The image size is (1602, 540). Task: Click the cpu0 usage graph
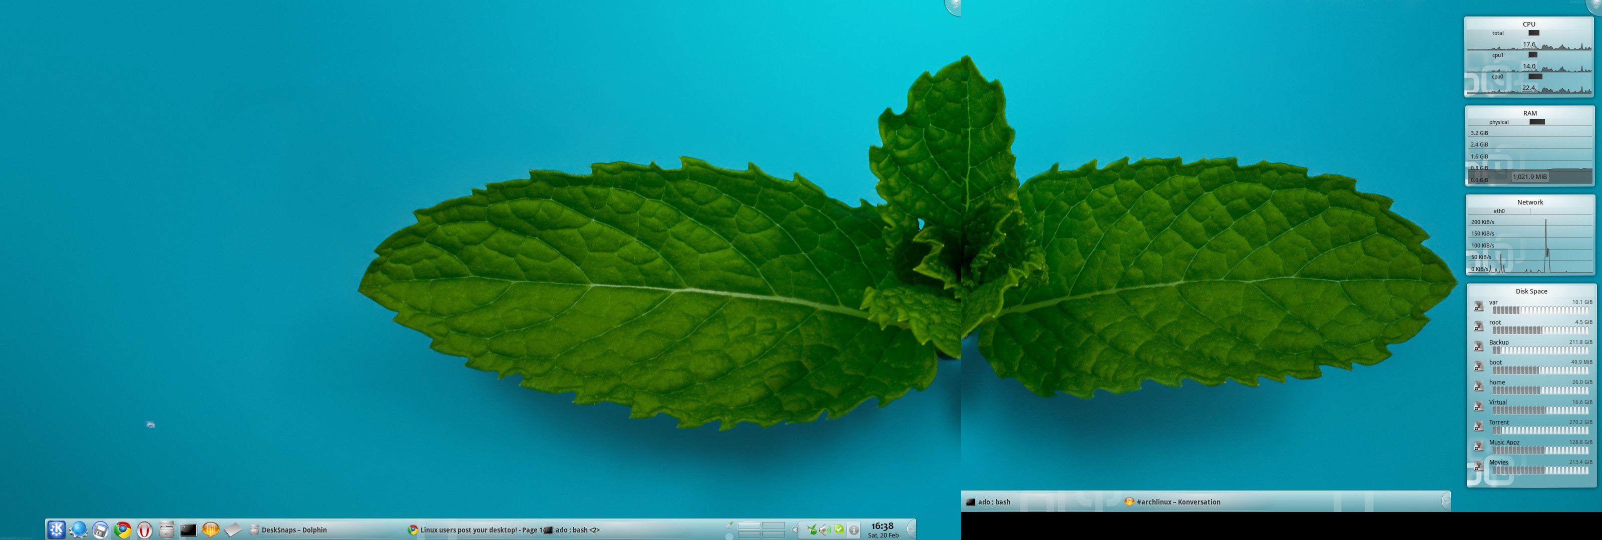tap(1529, 87)
